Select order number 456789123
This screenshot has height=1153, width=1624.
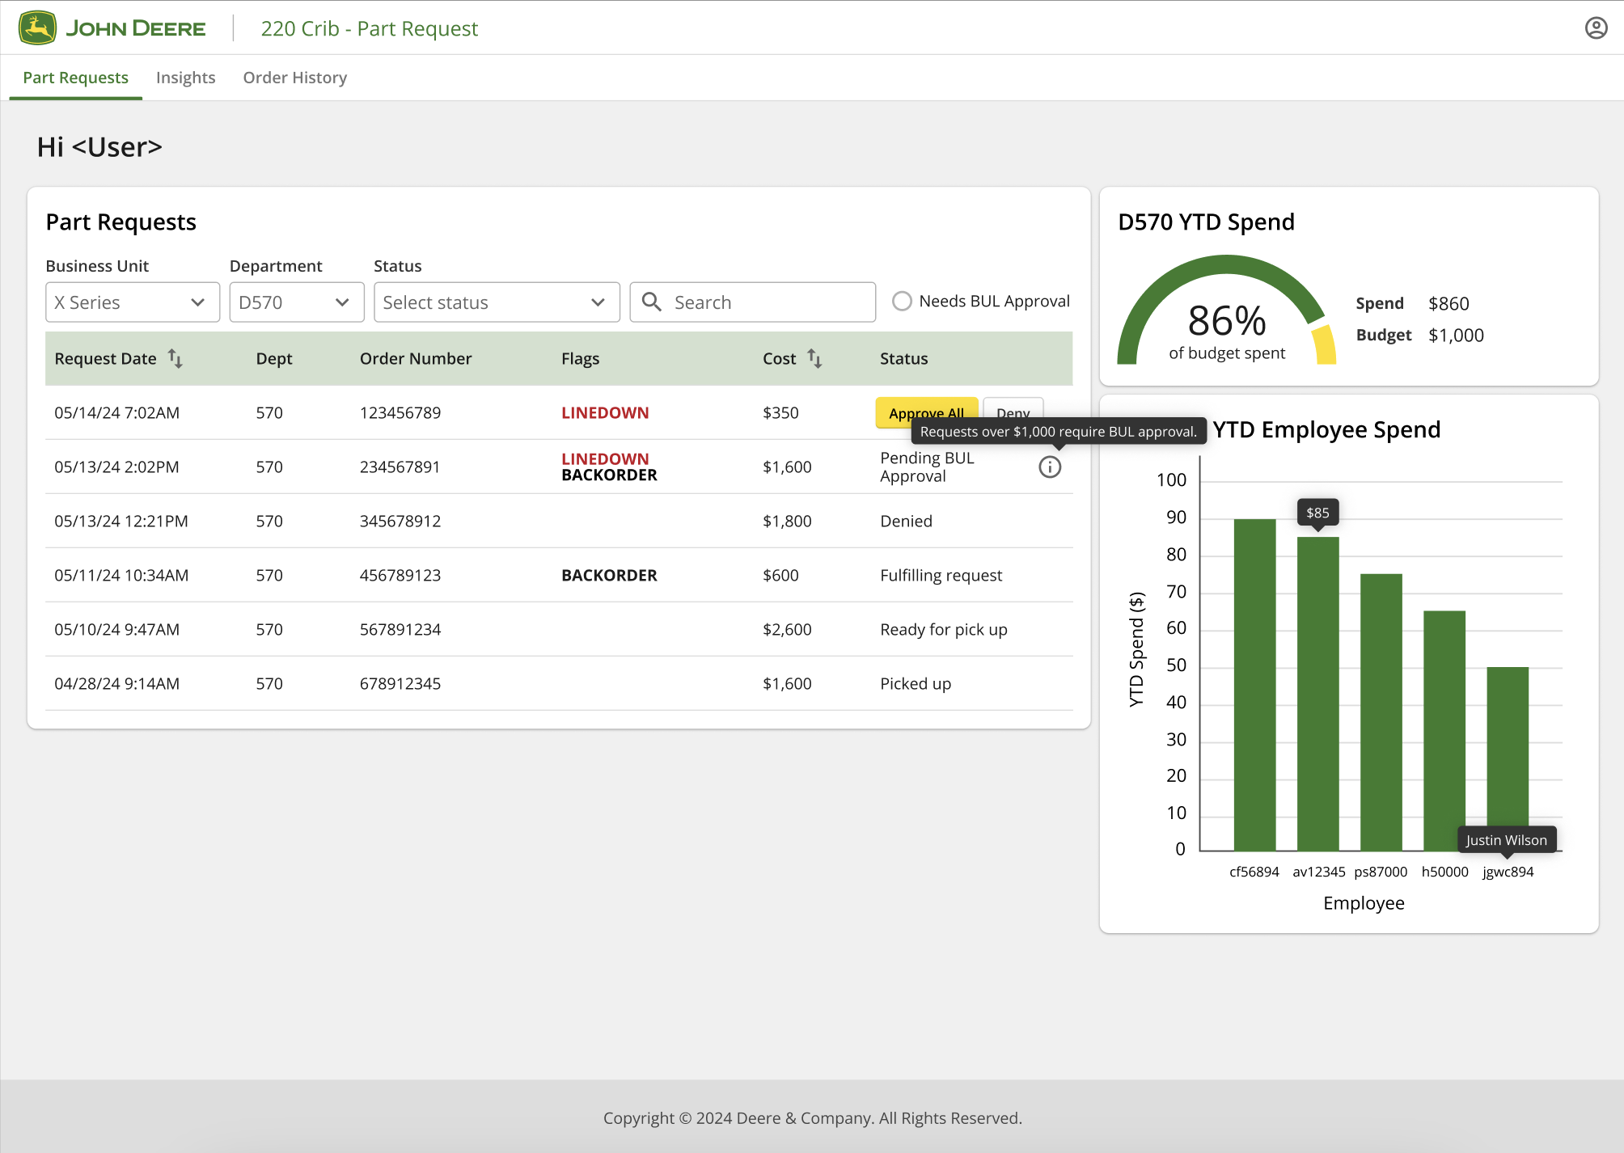400,575
